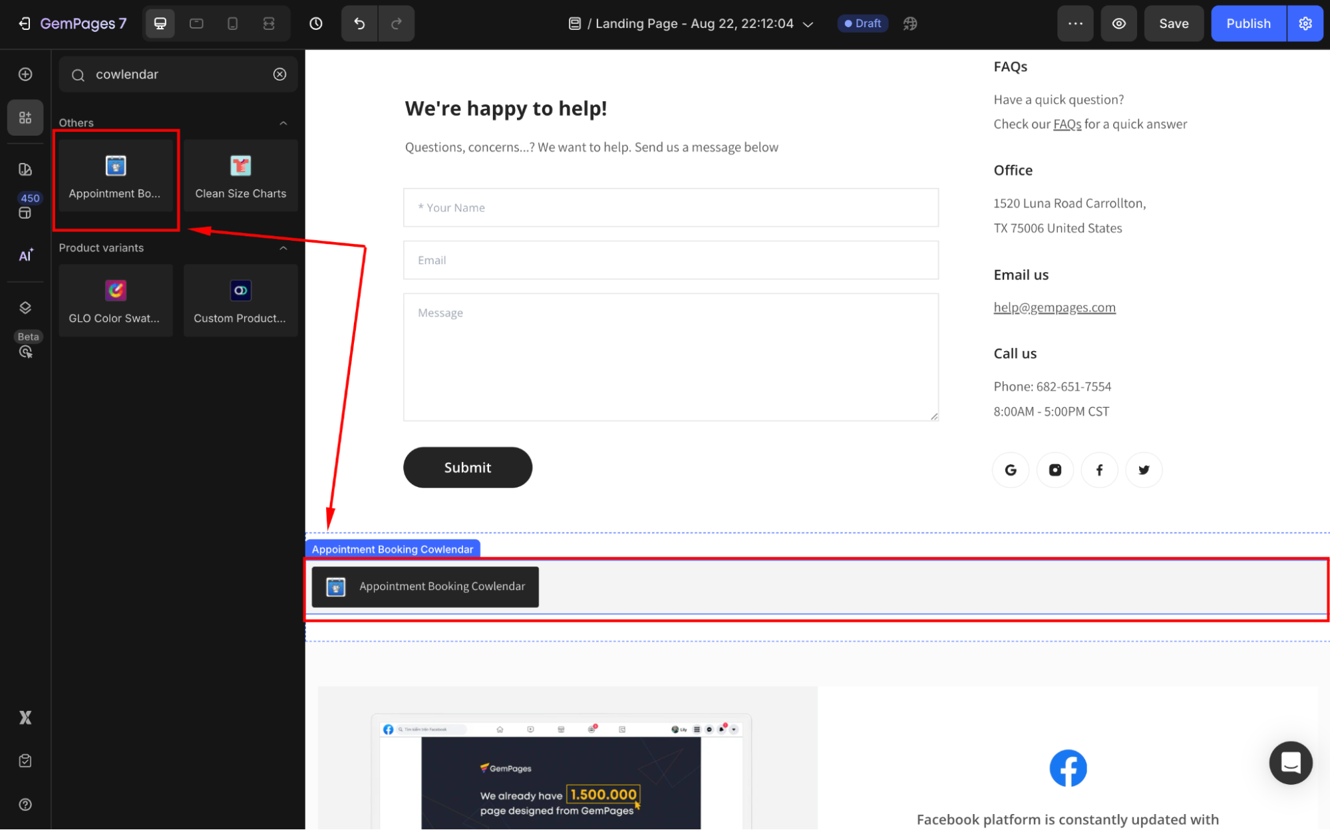Screen dimensions: 1330x830
Task: Click the redo arrow icon
Action: pyautogui.click(x=397, y=24)
